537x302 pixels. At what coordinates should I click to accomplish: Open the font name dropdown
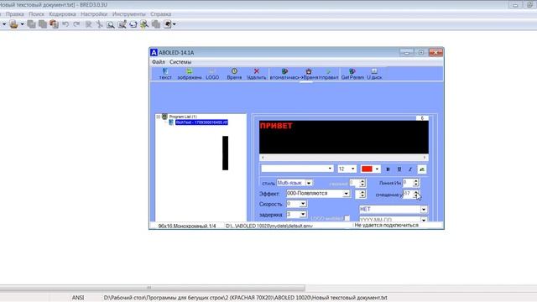(x=330, y=169)
